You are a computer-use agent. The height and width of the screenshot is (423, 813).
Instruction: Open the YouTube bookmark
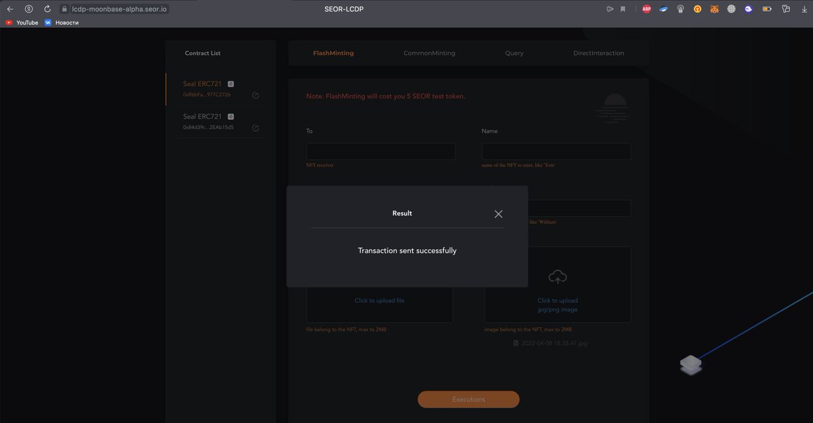point(22,22)
